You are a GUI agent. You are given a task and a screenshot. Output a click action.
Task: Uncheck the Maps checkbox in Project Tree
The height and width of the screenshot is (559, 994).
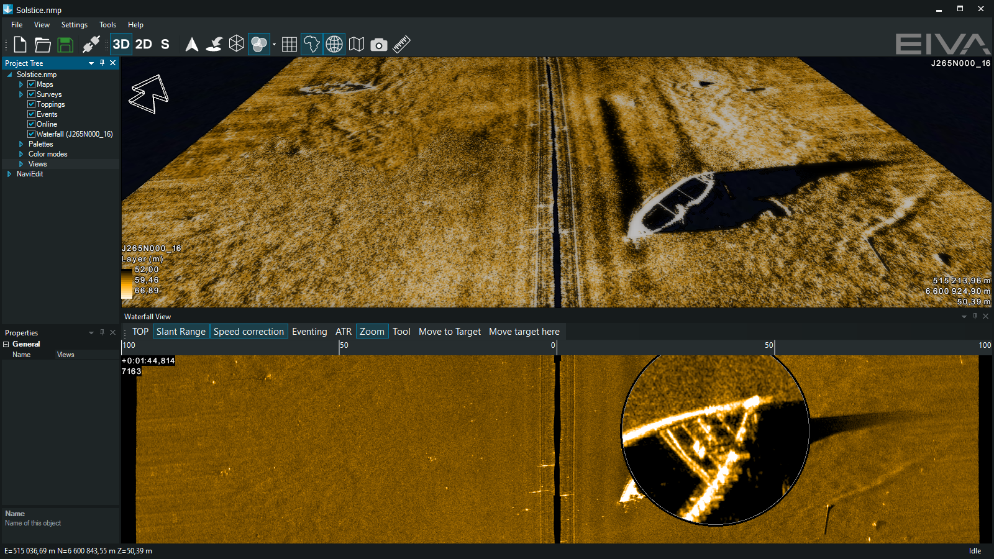click(31, 84)
